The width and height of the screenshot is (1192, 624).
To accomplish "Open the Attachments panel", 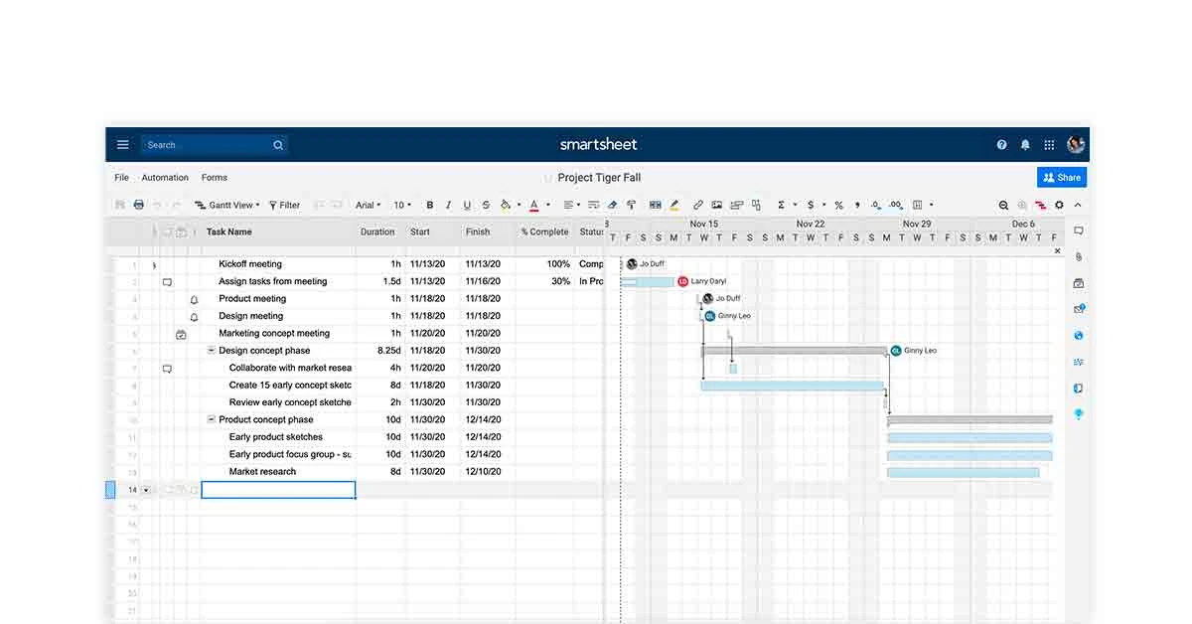I will (1078, 256).
